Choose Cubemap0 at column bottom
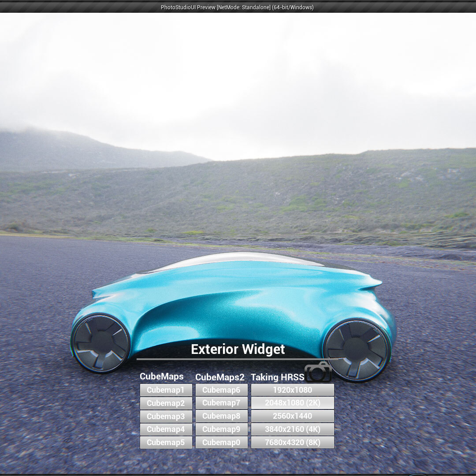 221,443
